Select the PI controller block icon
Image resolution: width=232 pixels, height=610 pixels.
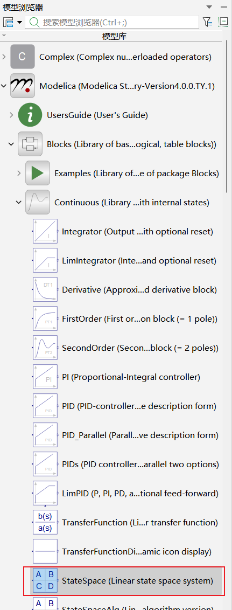click(45, 377)
